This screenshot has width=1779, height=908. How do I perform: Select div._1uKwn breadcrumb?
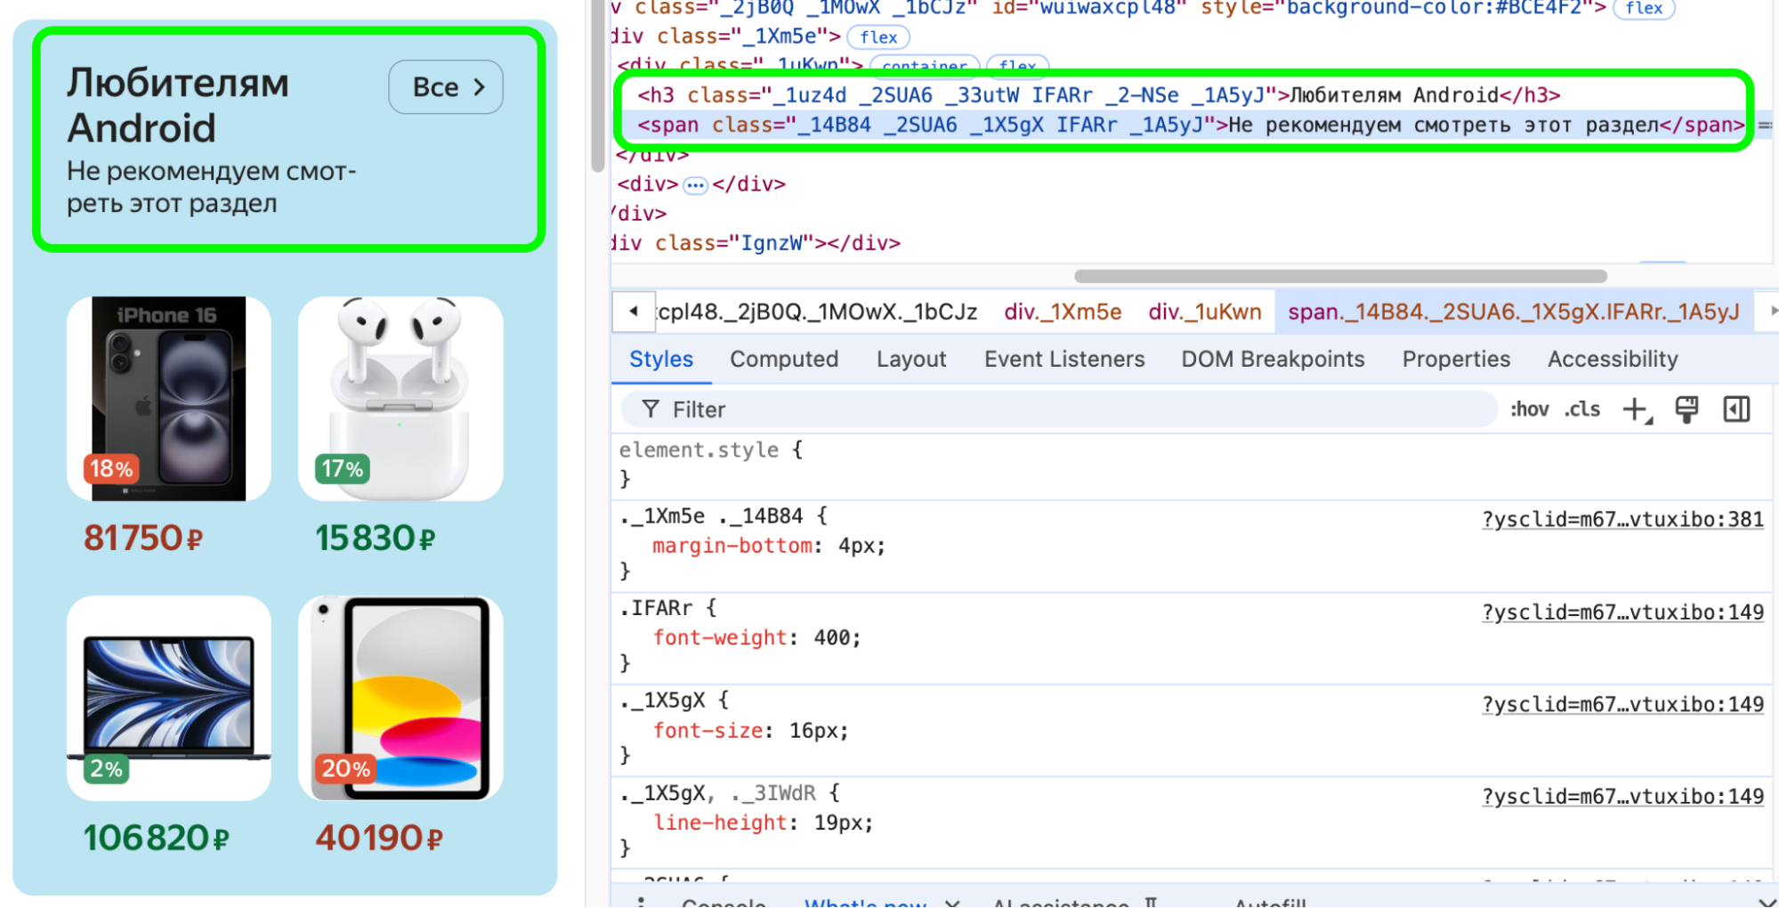(1205, 312)
